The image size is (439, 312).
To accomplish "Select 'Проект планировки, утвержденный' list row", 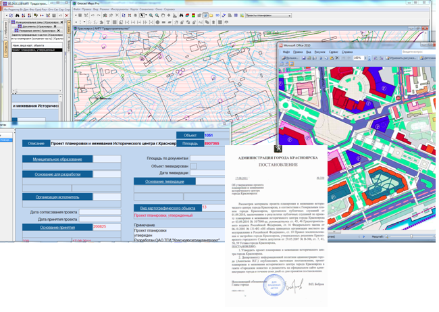I will 34,50.
